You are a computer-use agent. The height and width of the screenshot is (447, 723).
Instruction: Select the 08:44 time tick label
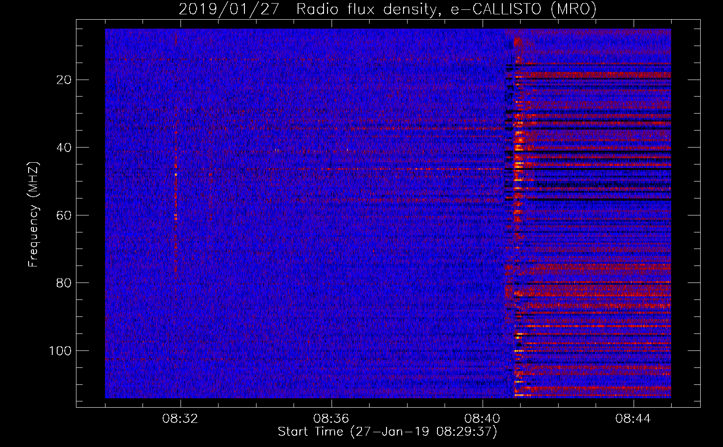point(634,419)
